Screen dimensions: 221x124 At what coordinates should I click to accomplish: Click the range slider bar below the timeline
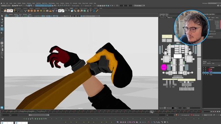pyautogui.click(x=39, y=115)
